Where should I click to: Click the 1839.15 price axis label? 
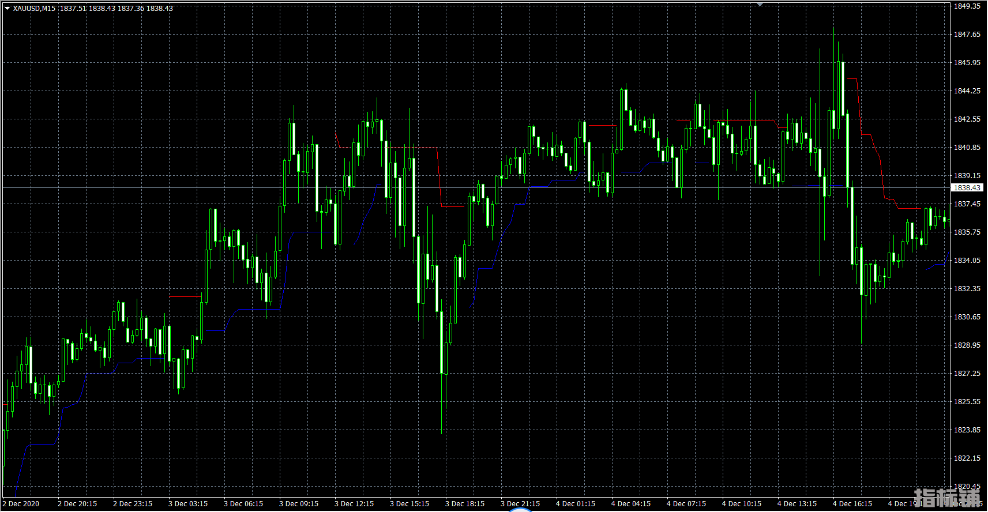coord(967,176)
